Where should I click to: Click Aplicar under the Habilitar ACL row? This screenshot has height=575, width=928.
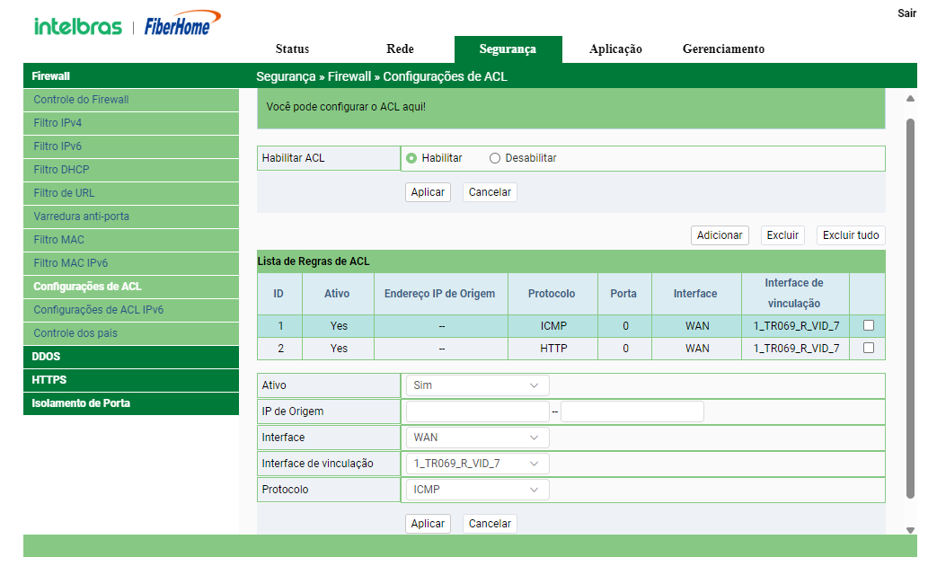[428, 192]
